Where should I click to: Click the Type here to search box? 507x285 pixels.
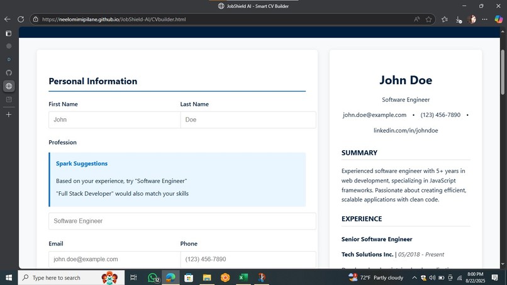tap(71, 277)
